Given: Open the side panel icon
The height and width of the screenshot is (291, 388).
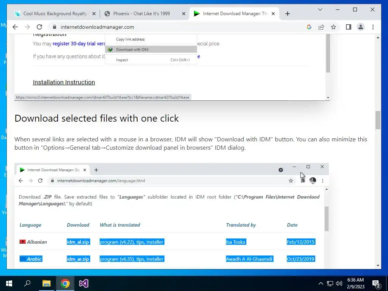Looking at the screenshot, I should pos(349,27).
